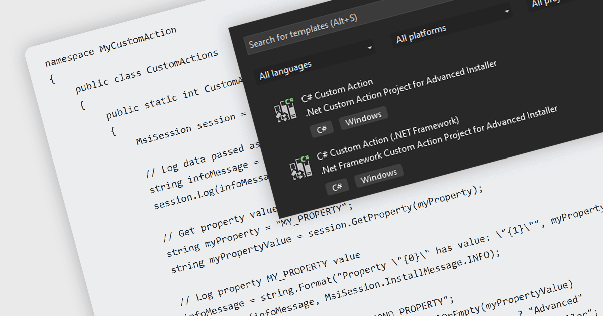
Task: Click the C# tag under C# Custom Action
Action: [322, 129]
